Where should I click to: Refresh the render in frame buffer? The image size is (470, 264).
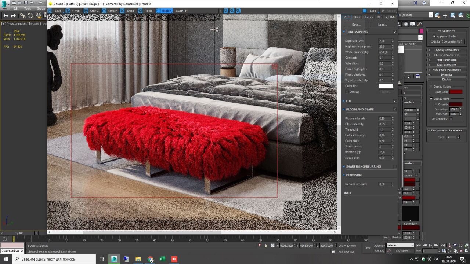(x=109, y=11)
